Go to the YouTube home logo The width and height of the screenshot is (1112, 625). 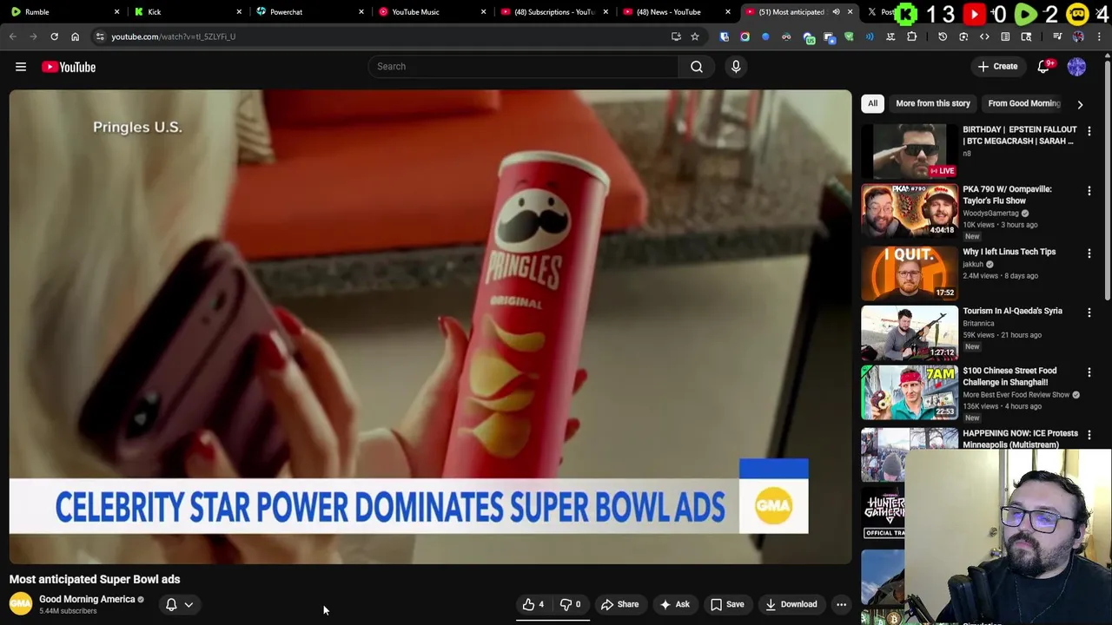(x=69, y=67)
